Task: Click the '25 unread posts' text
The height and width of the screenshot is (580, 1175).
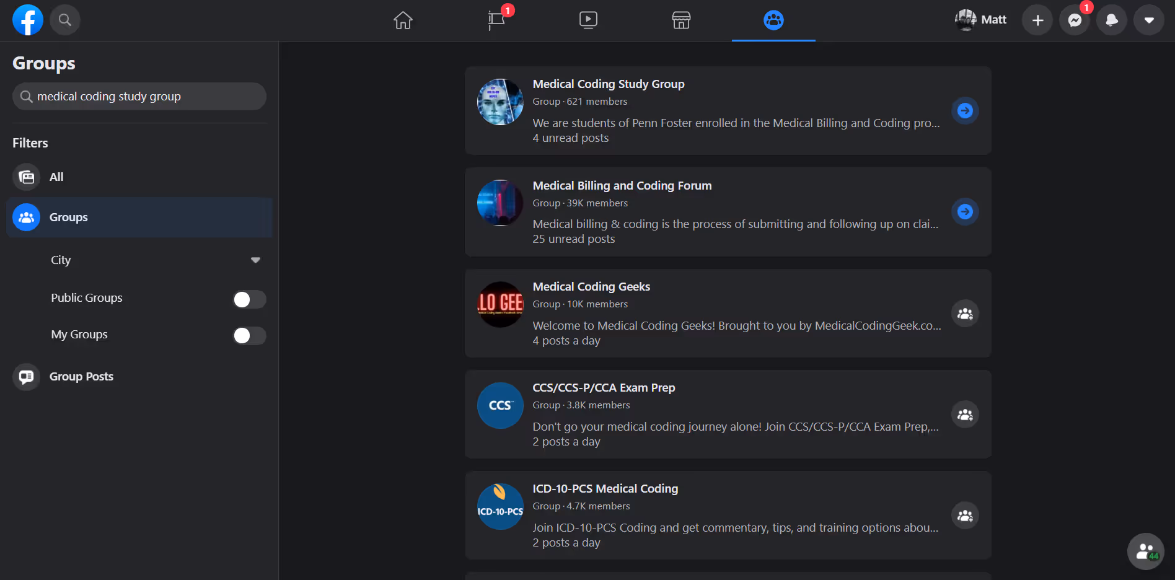Action: pos(573,239)
